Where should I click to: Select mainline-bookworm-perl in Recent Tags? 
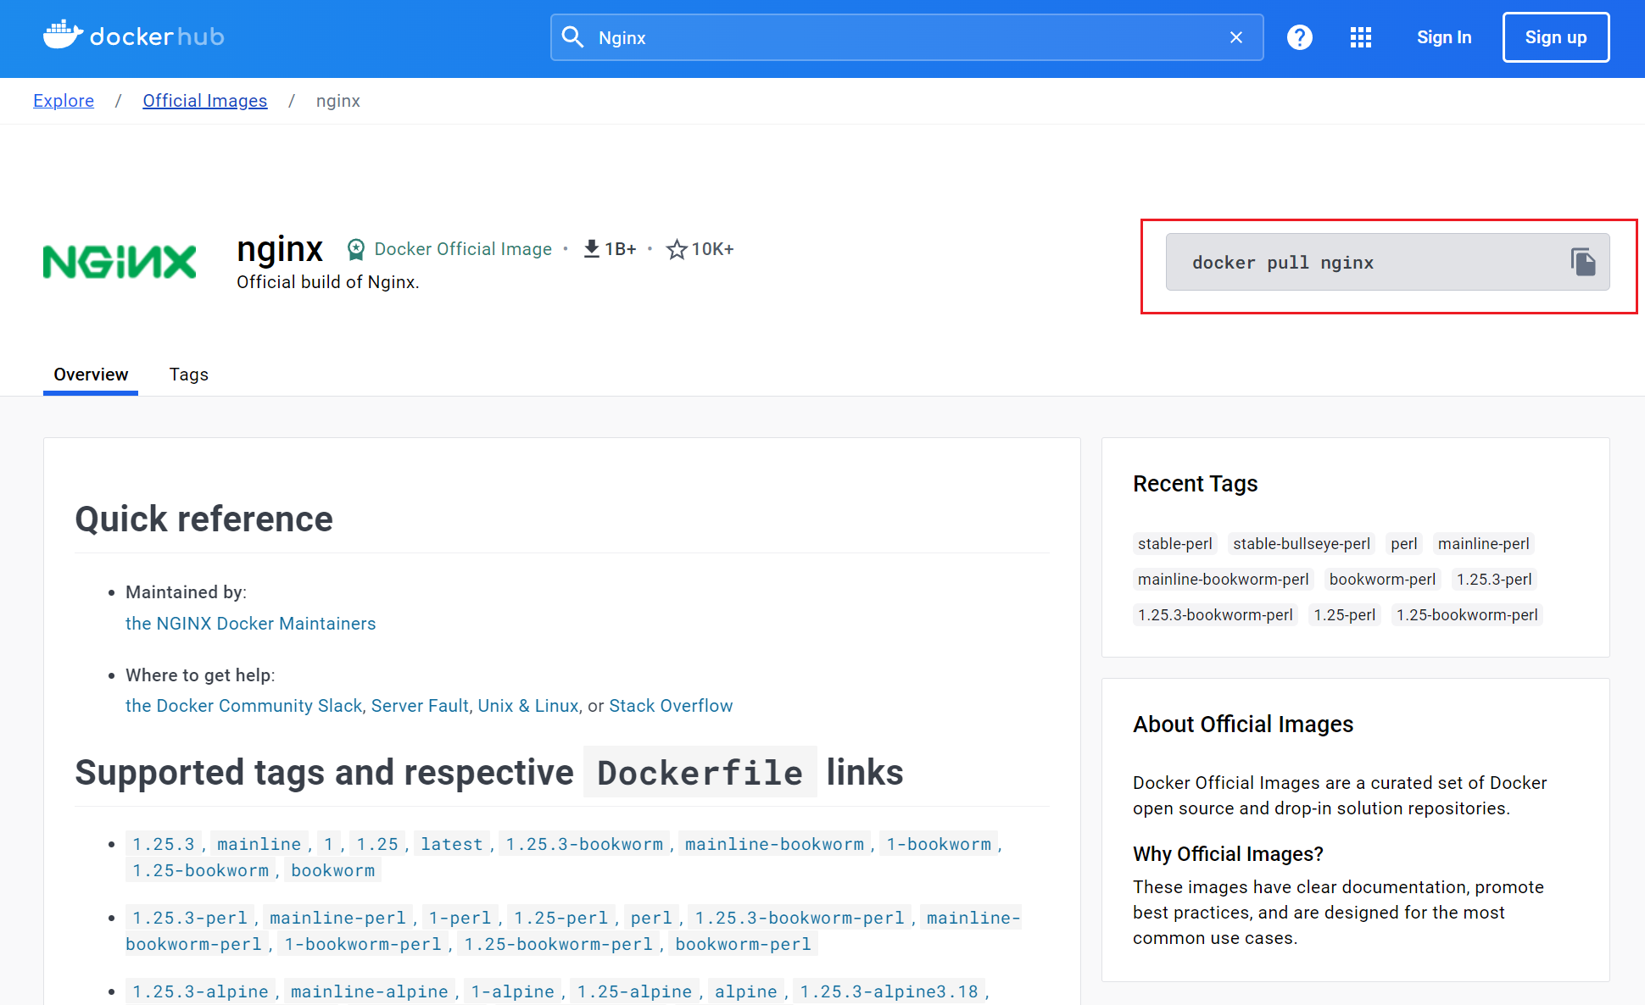[1223, 580]
